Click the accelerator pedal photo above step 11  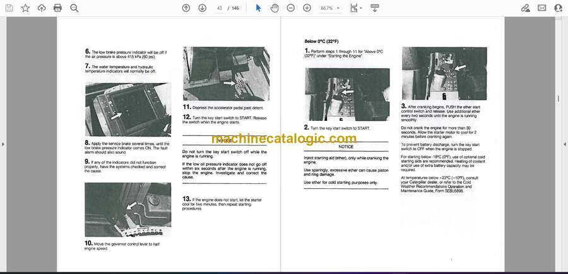[226, 74]
